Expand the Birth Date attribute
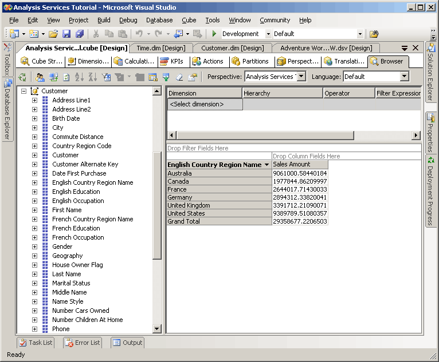The image size is (439, 362). tap(34, 118)
